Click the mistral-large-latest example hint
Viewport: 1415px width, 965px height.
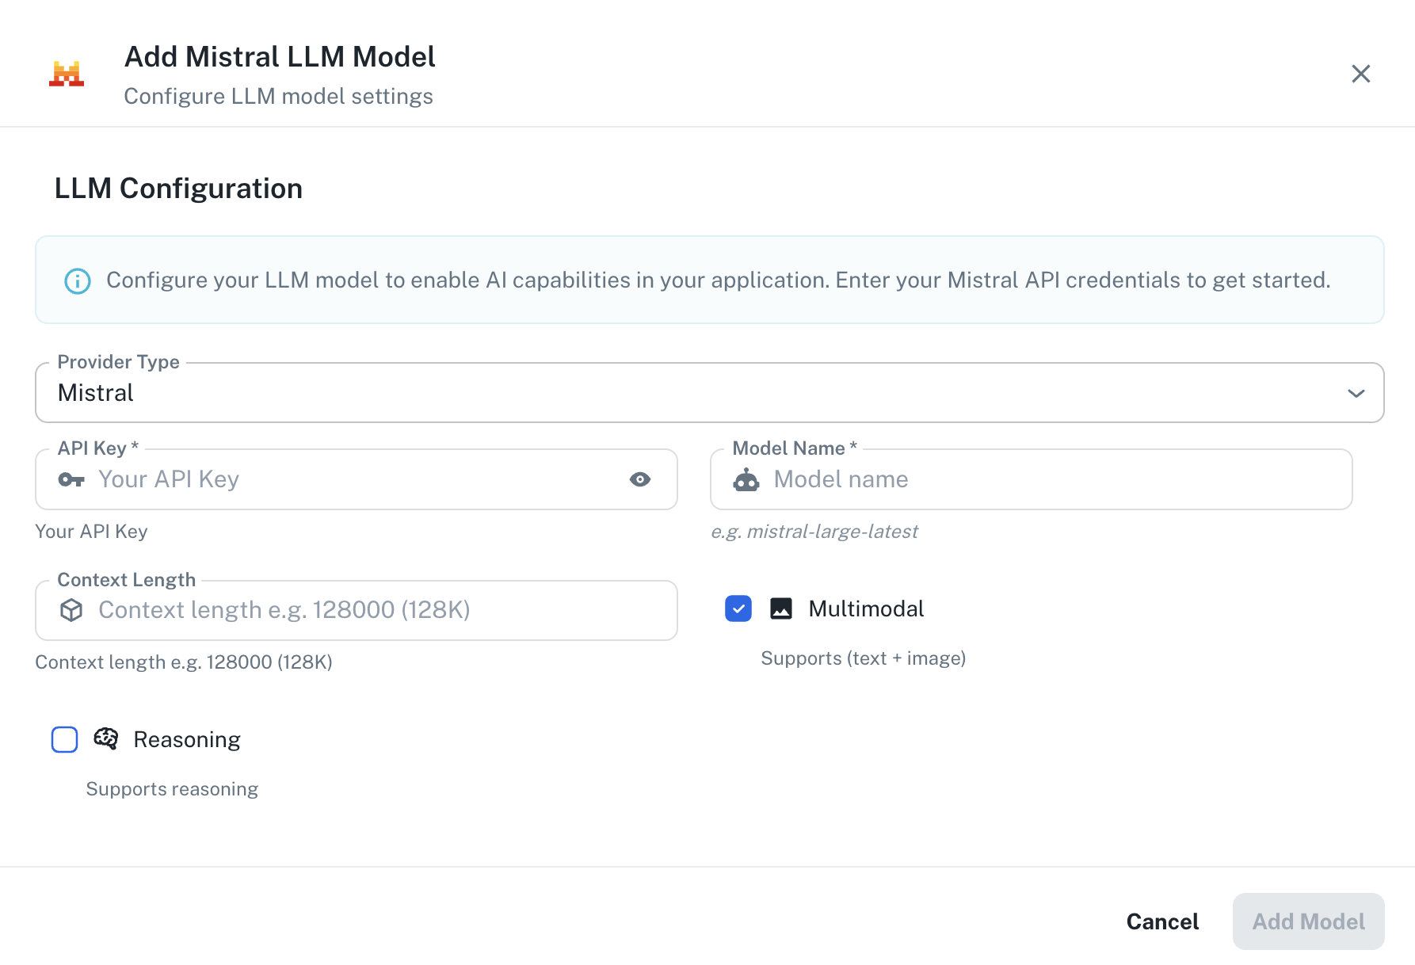(814, 531)
